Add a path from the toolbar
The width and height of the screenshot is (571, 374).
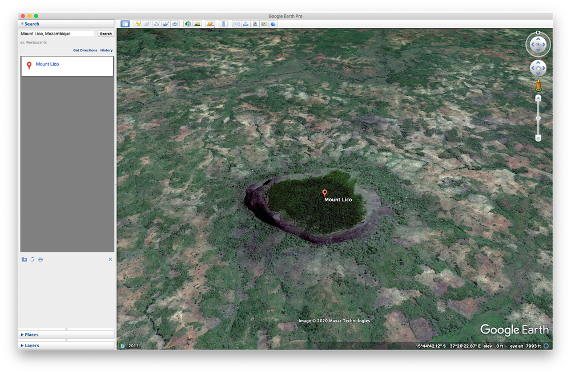click(156, 24)
